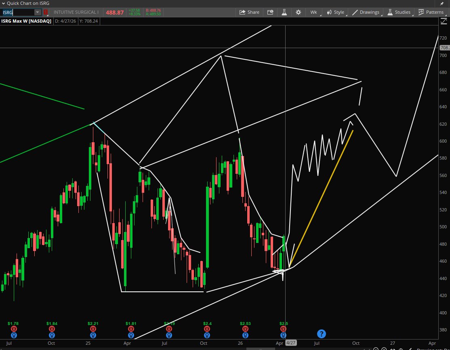Click the ask value A: 489.50
This screenshot has height=350, width=450.
coord(154,14)
